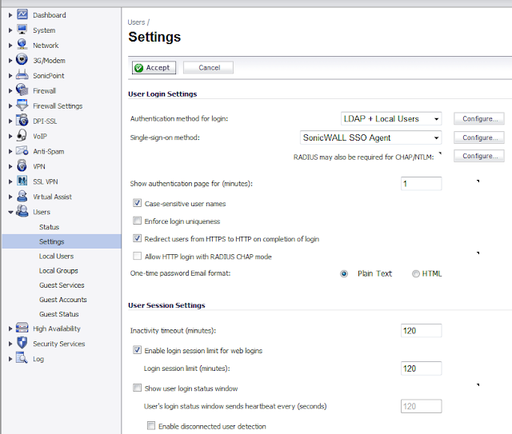The image size is (512, 434).
Task: Click the Dashboard icon in sidebar
Action: pyautogui.click(x=22, y=15)
